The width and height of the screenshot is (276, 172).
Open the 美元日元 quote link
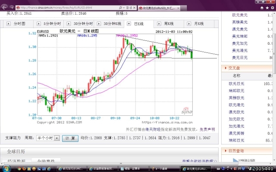point(240,58)
